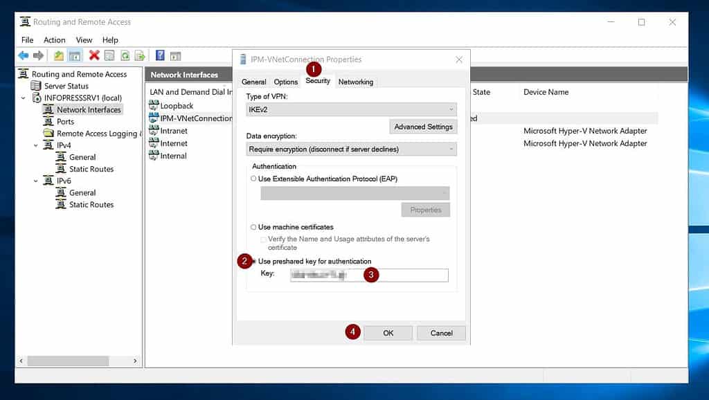The width and height of the screenshot is (709, 400).
Task: Click the Routing and Remote Access title bar icon
Action: coord(26,21)
